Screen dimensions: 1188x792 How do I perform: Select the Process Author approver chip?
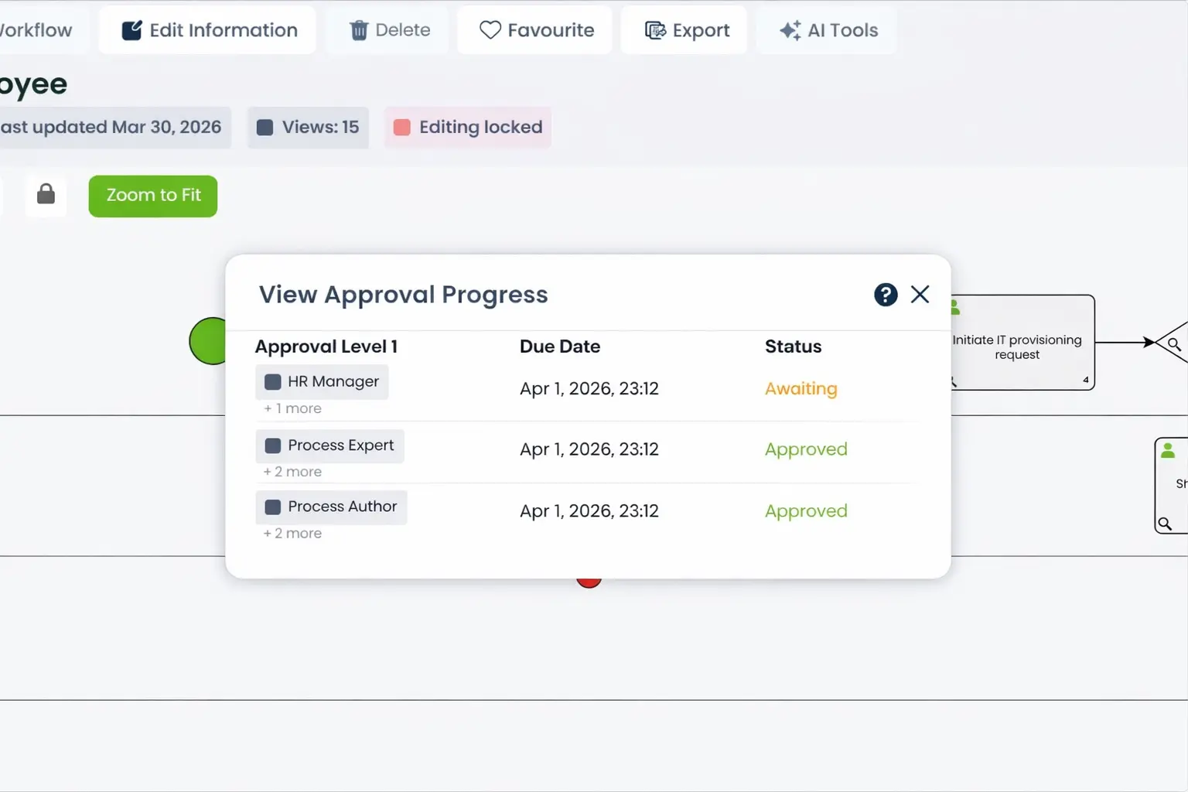[331, 507]
